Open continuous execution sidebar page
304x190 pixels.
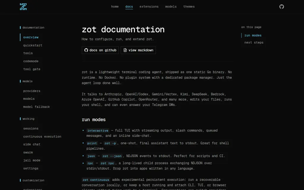pyautogui.click(x=42, y=137)
